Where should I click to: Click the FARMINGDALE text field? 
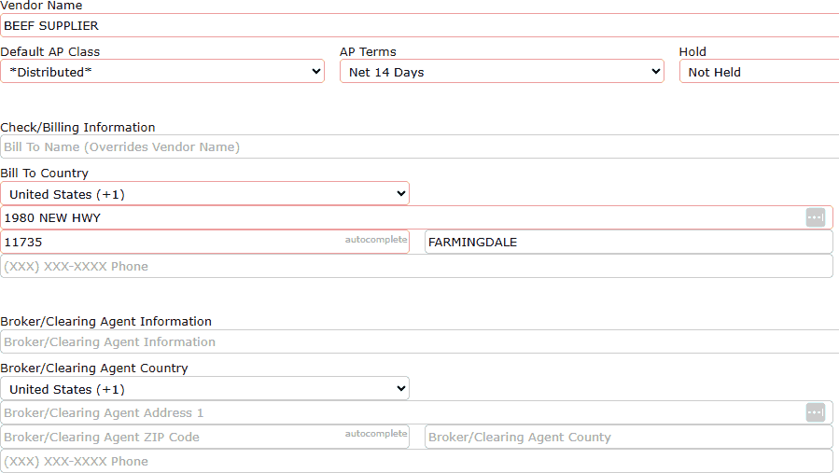click(x=628, y=243)
